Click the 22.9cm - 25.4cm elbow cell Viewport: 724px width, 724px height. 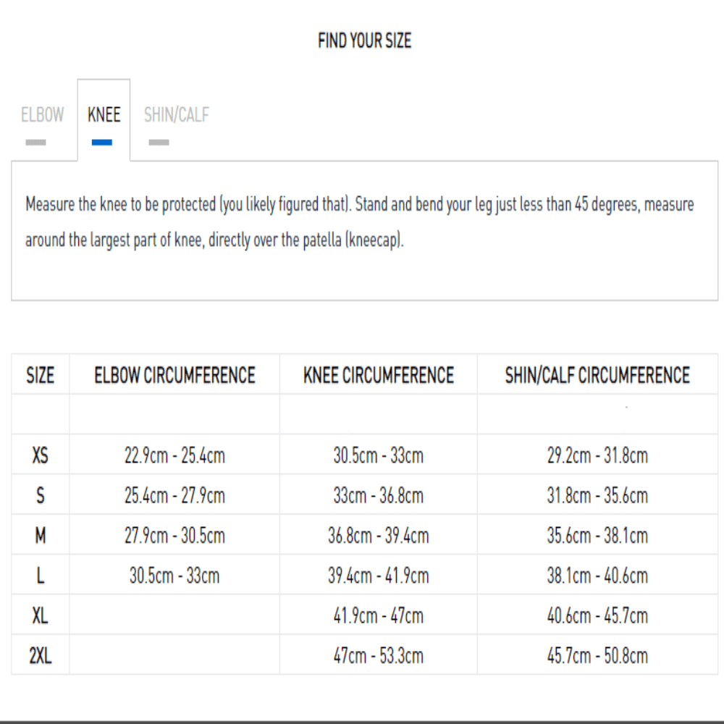(x=174, y=455)
